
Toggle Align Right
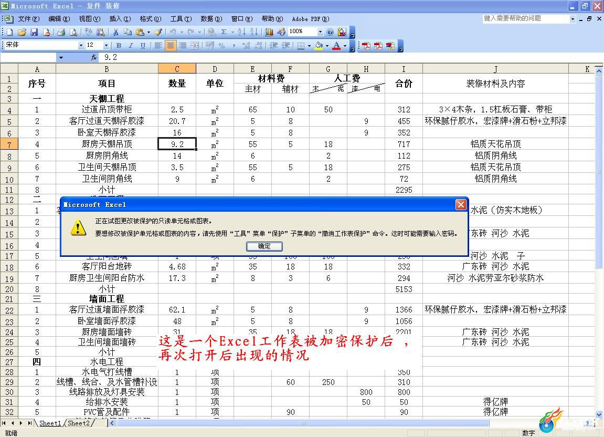pos(183,46)
